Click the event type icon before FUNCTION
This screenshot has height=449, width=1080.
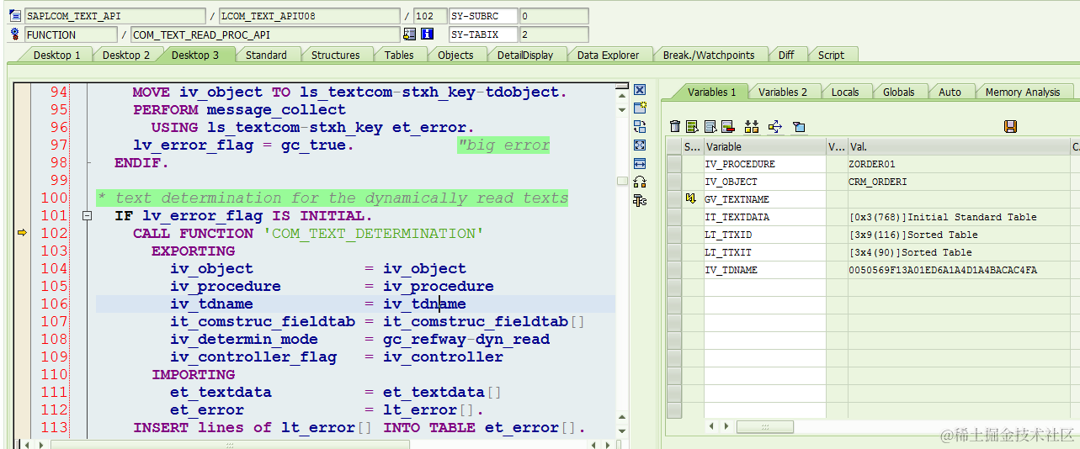click(x=15, y=34)
